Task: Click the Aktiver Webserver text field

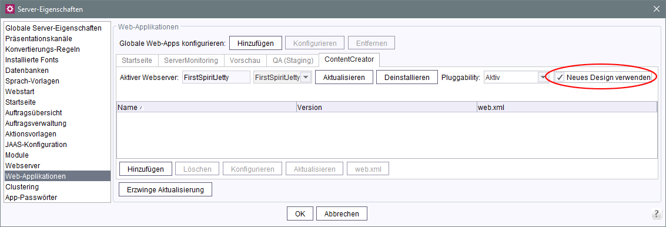Action: point(216,78)
